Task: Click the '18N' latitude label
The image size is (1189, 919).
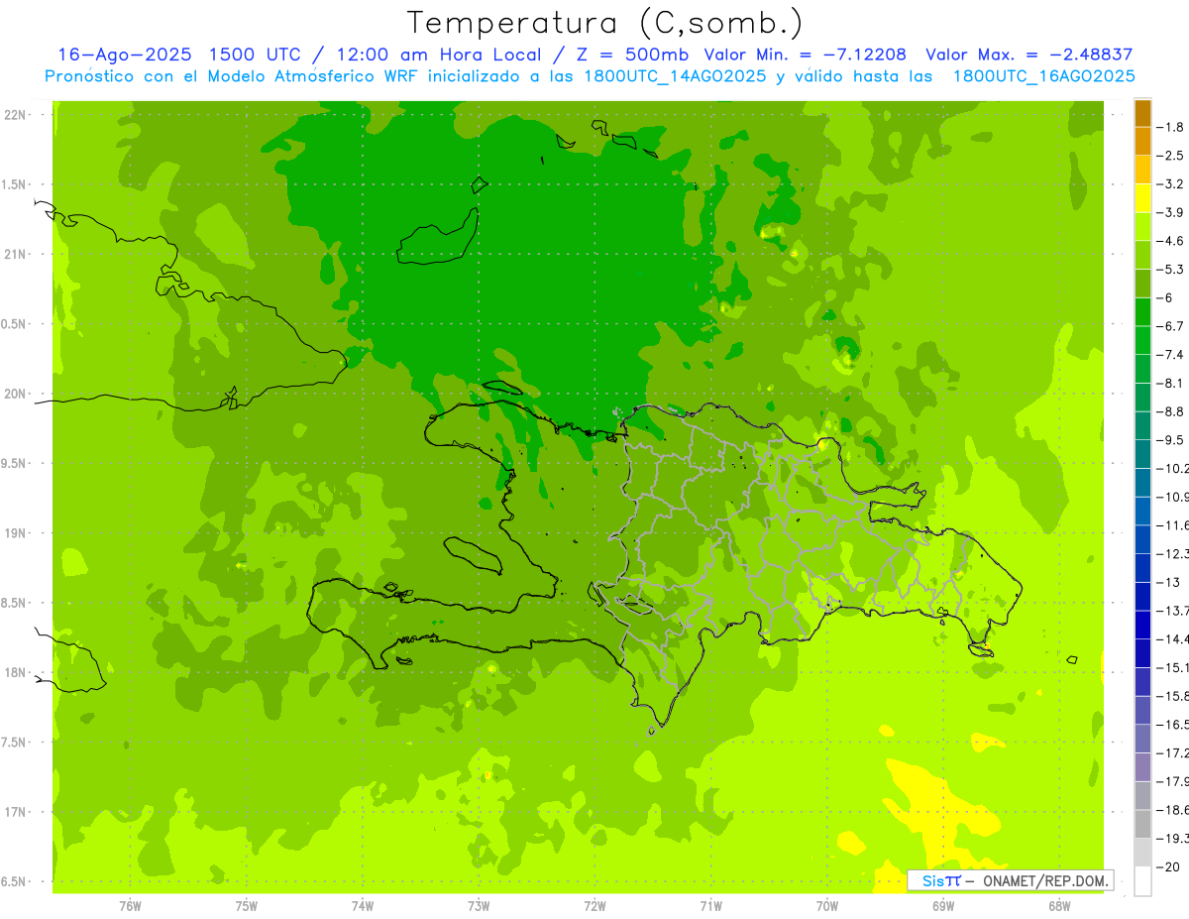Action: (x=15, y=672)
